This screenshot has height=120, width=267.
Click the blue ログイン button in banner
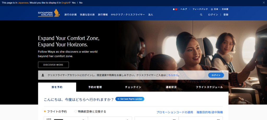click(216, 75)
